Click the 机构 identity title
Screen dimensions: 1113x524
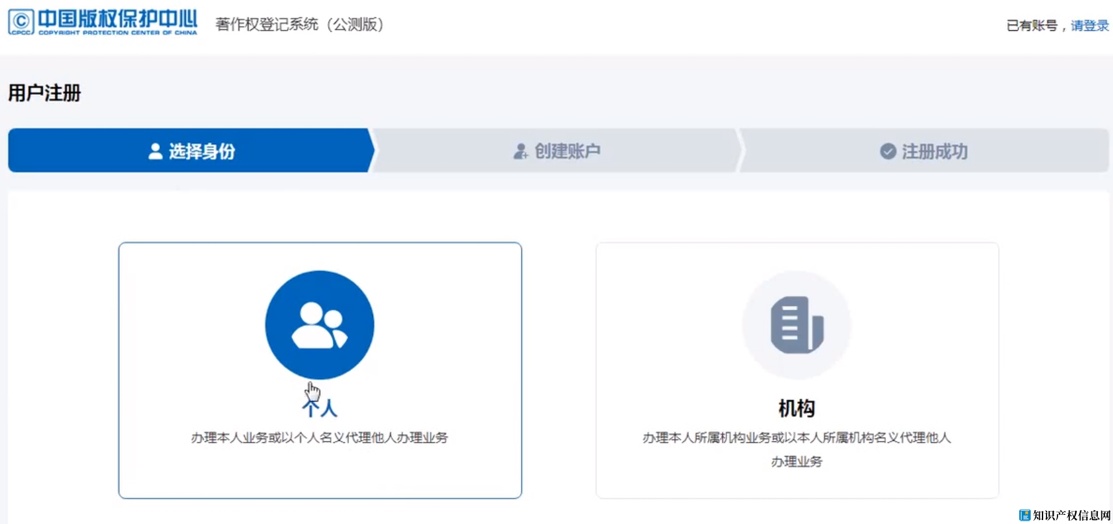click(797, 408)
